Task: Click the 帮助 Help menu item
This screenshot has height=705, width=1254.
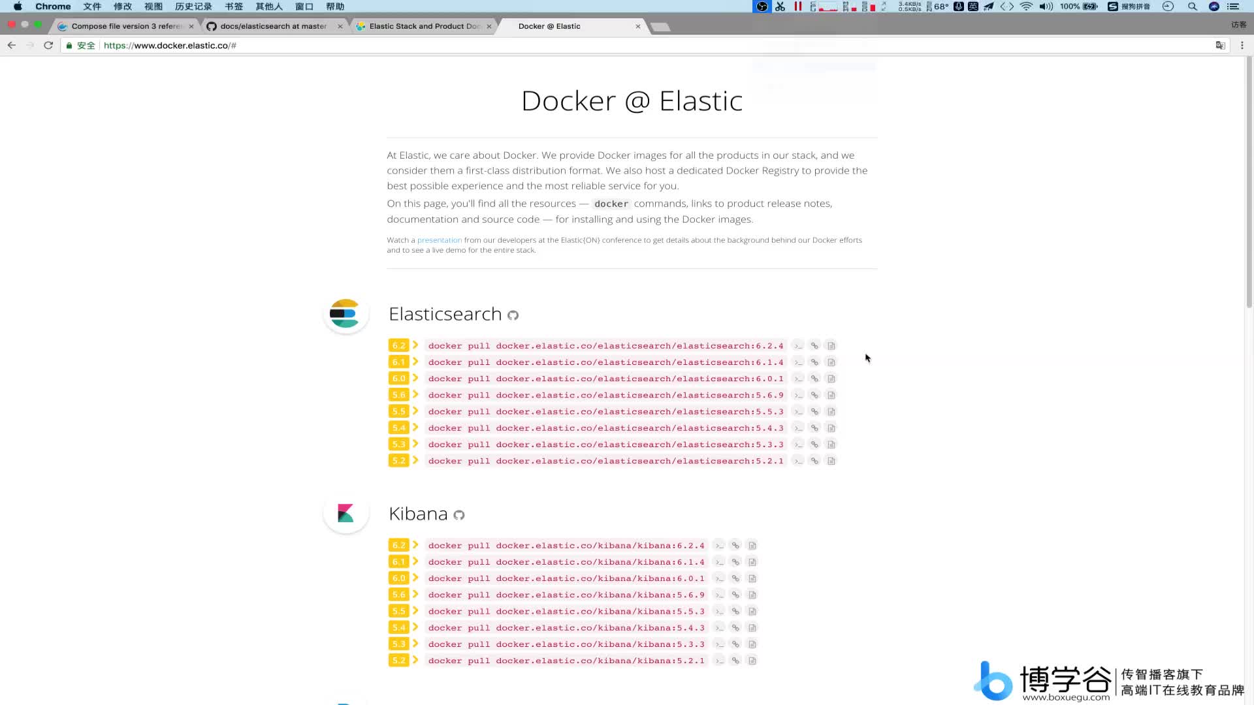Action: point(335,7)
